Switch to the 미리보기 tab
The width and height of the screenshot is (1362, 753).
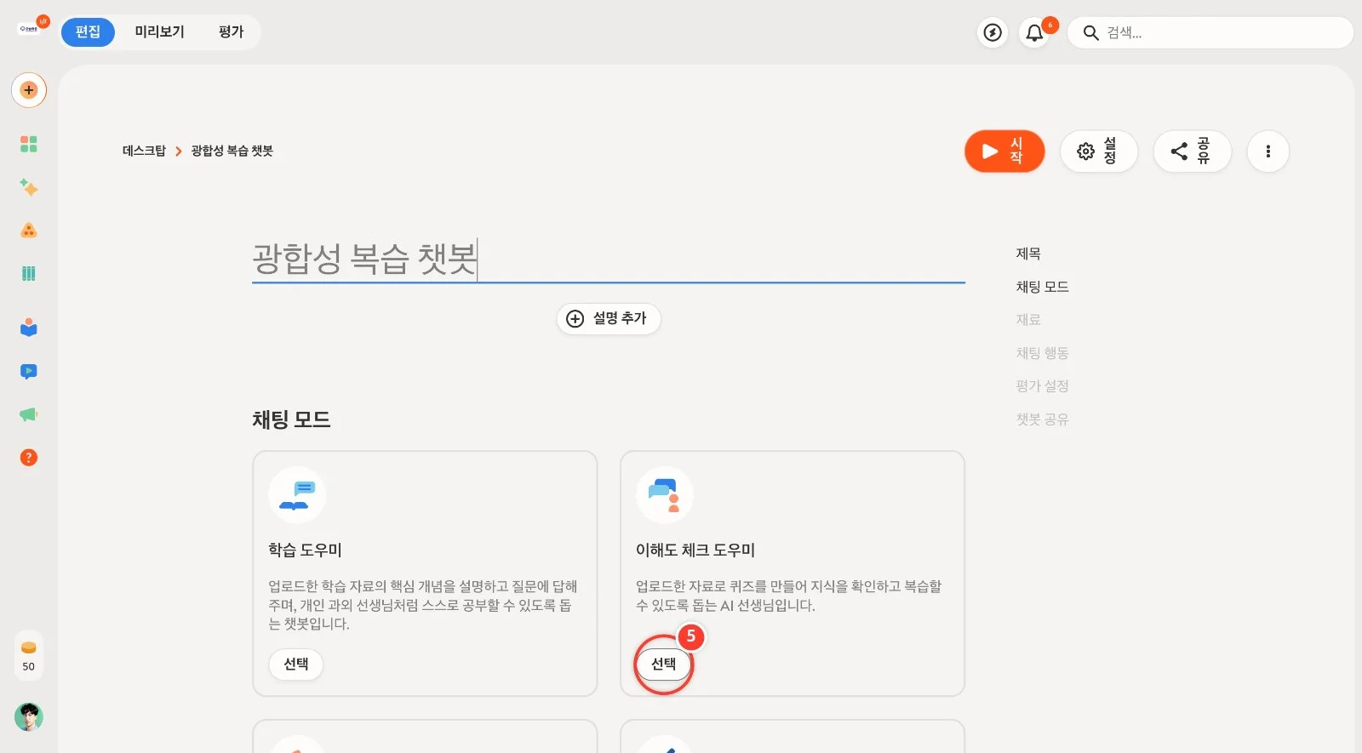(159, 32)
